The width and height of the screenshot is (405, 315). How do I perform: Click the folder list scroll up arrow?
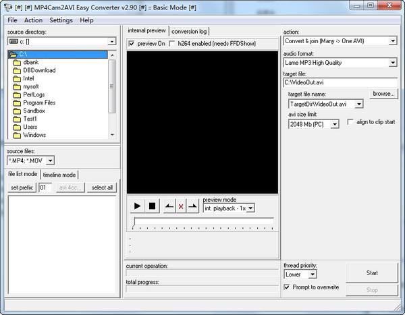click(112, 55)
